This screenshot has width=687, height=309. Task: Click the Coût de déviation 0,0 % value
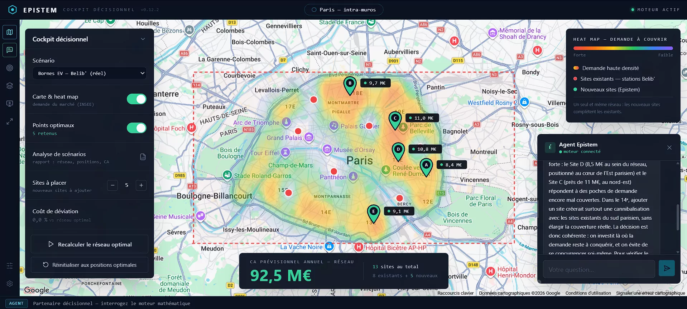40,220
